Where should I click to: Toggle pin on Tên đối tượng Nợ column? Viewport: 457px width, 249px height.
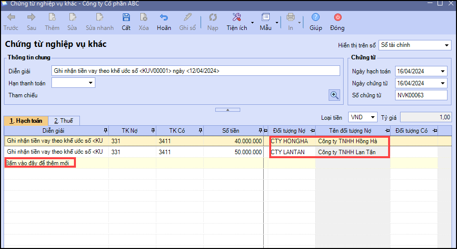[387, 131]
